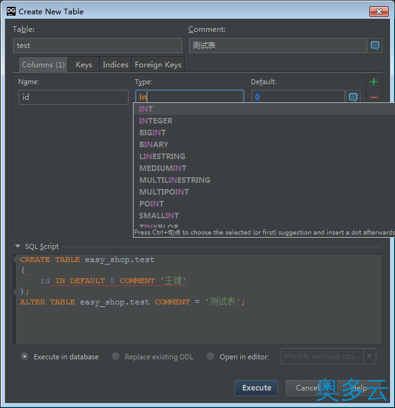Click the DataGrip DG logo icon

11,11
